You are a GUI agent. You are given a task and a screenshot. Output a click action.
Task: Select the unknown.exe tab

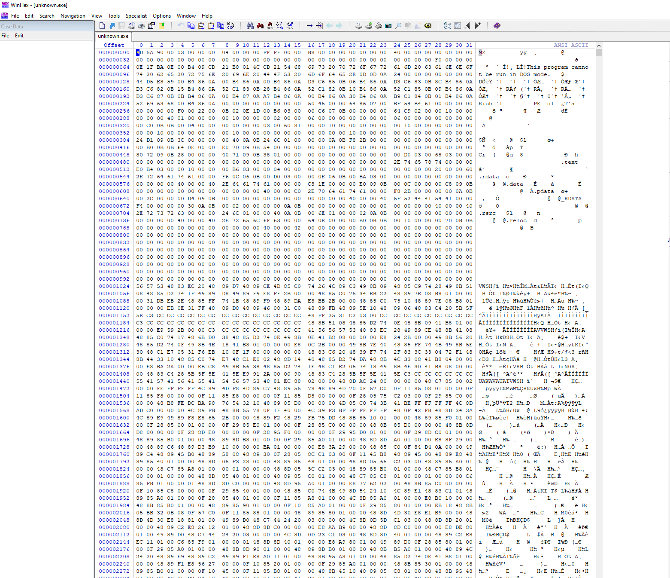pos(113,36)
